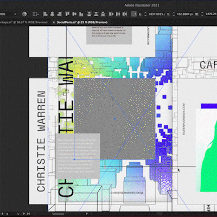Open the Align To options grid dropdown
Viewport: 217px width, 217px height.
tap(36, 14)
